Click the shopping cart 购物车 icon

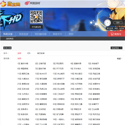112,34
